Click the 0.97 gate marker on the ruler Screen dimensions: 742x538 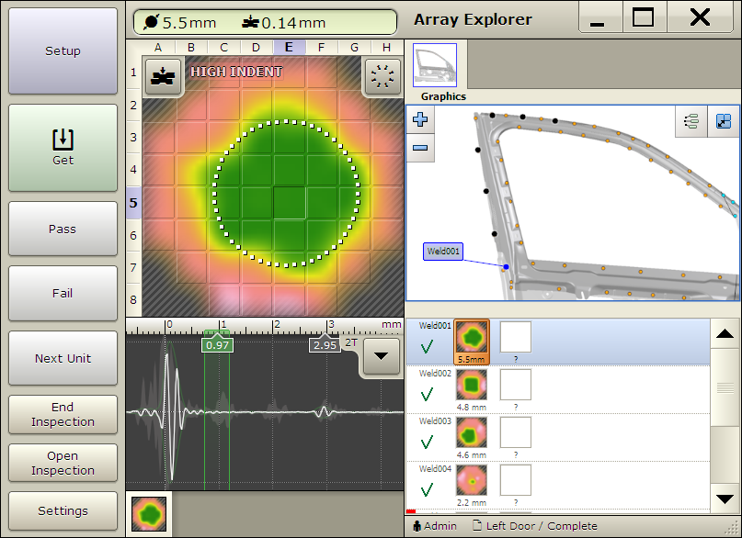(x=218, y=345)
